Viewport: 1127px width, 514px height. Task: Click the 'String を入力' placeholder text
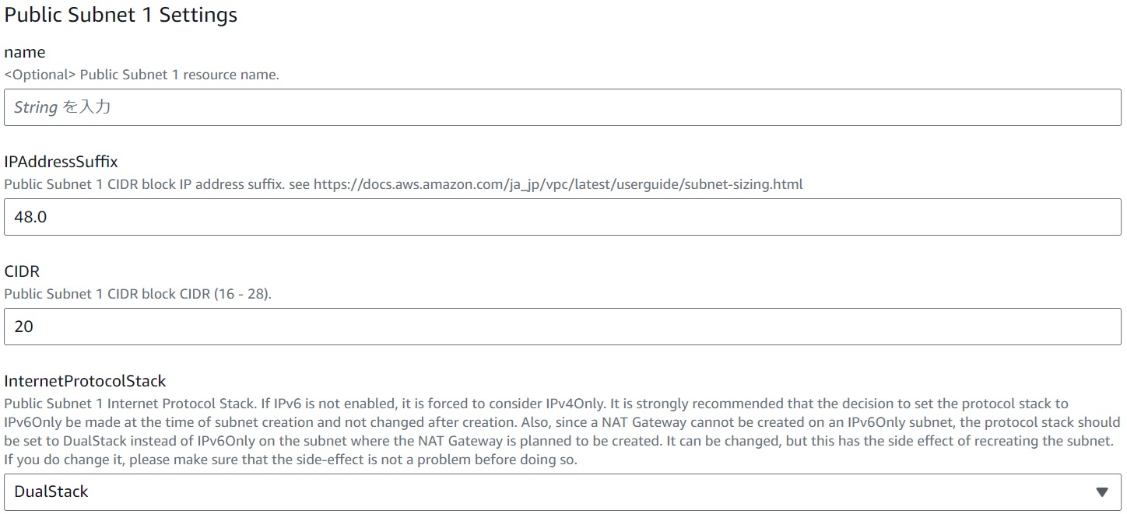pos(62,107)
